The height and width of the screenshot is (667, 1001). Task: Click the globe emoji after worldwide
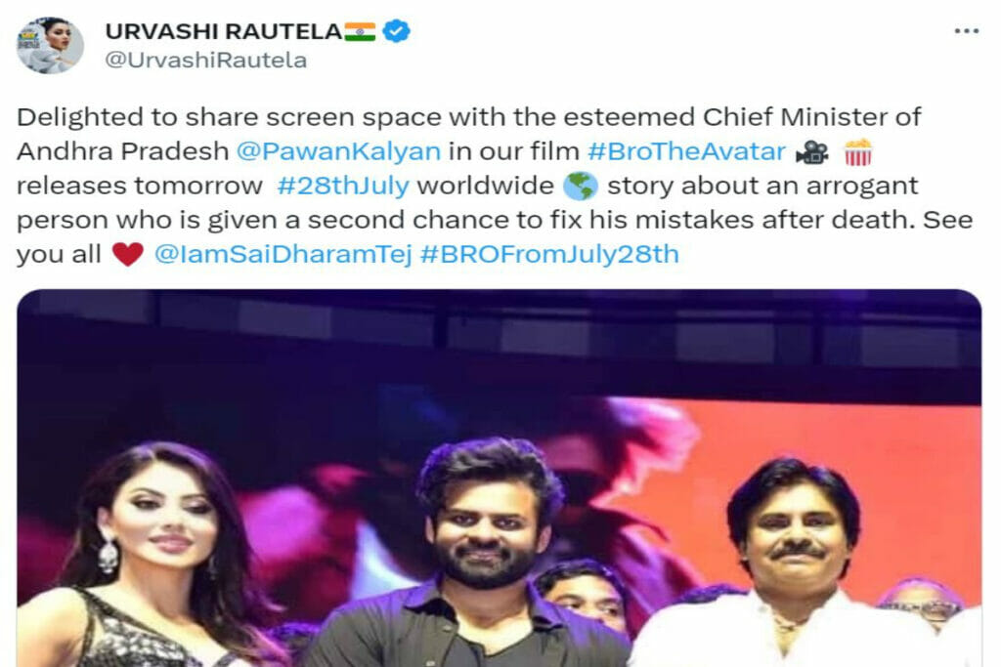(x=581, y=187)
